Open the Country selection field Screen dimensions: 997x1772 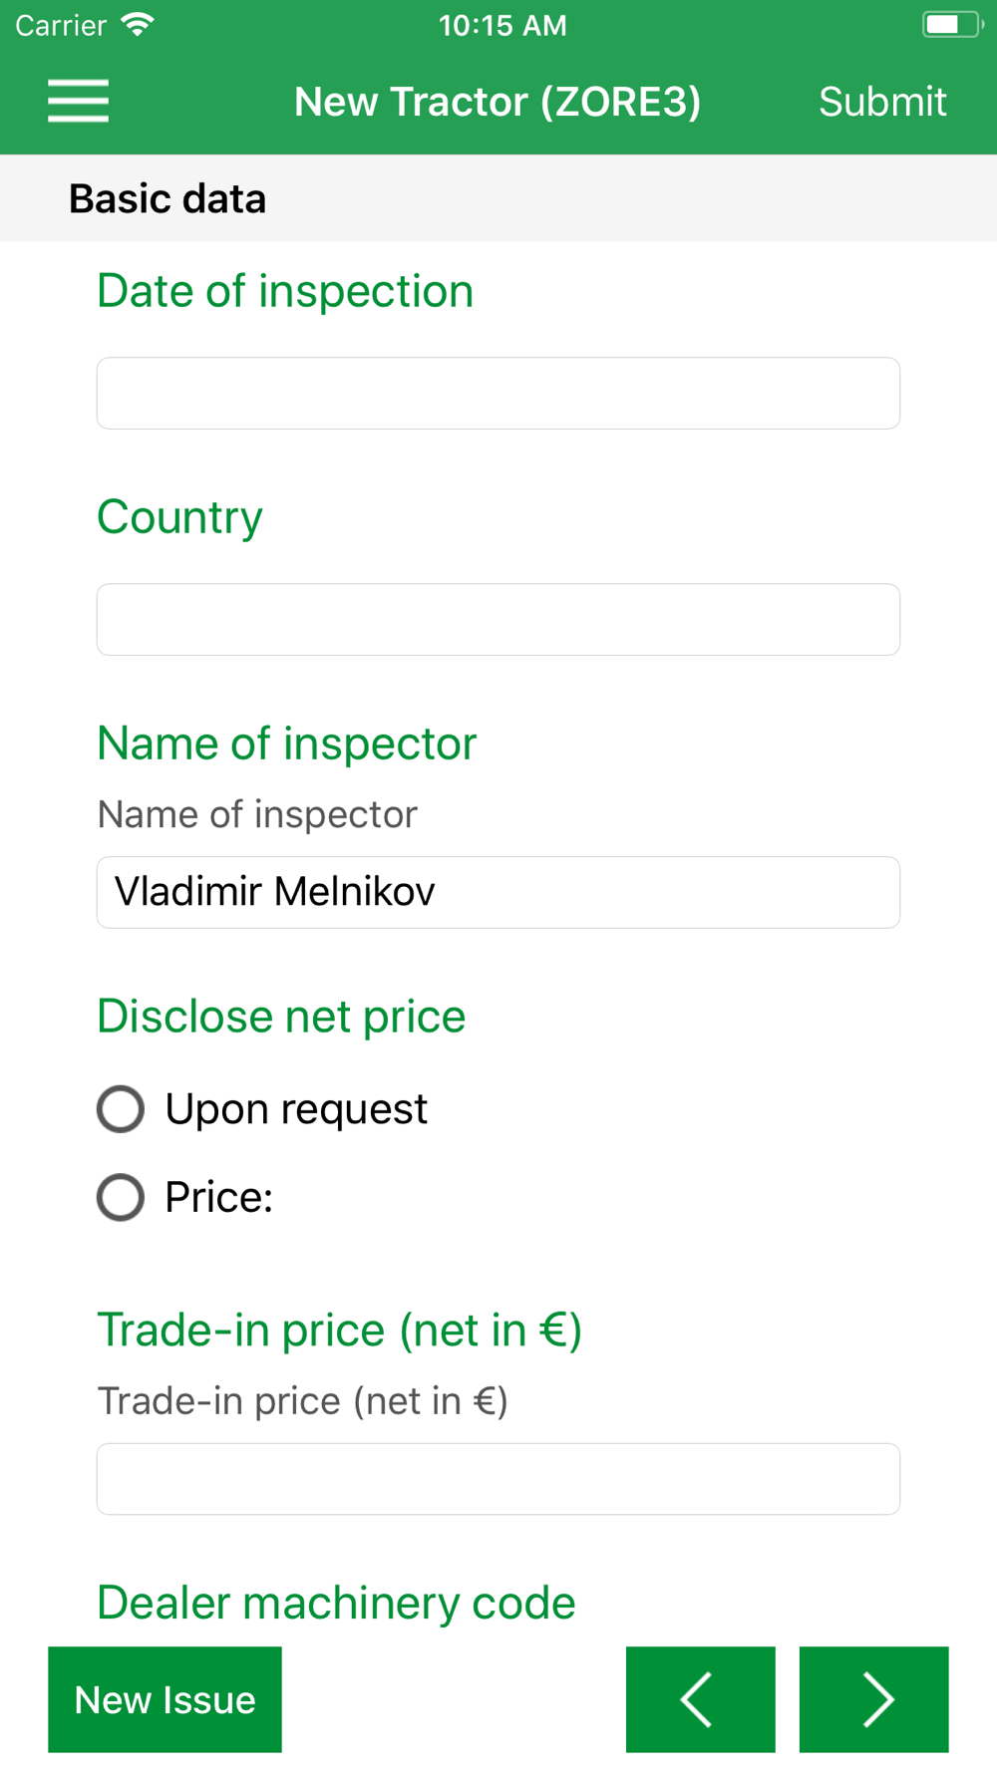(x=498, y=620)
